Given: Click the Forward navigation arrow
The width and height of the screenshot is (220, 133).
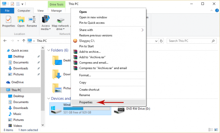Looking at the screenshot, I should click(x=12, y=41).
